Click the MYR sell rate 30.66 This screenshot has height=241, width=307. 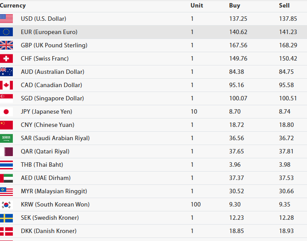pos(286,191)
